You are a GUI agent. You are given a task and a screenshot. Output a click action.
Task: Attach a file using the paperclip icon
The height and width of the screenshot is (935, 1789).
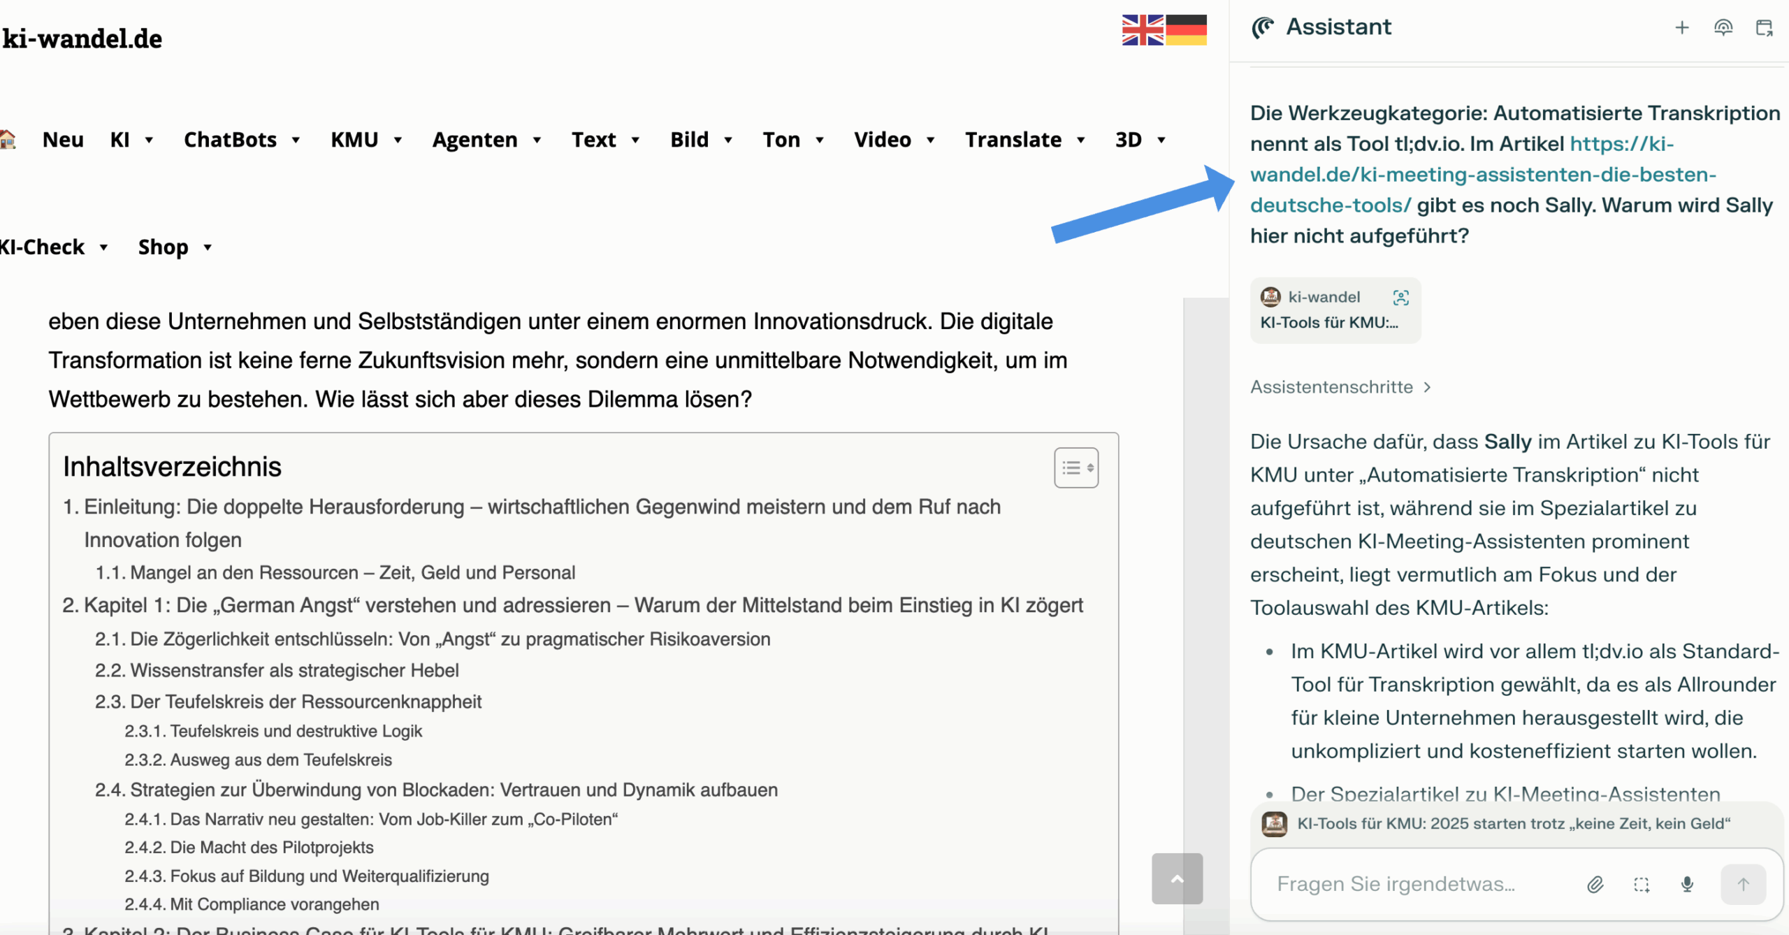[x=1595, y=884]
